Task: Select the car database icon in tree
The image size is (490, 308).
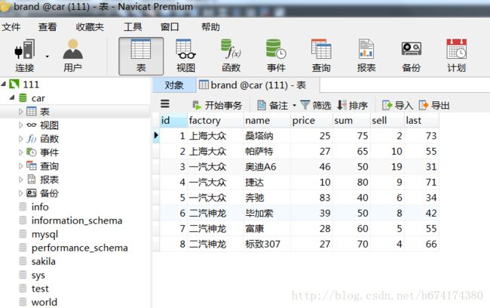Action: coord(23,97)
